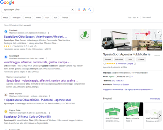This screenshot has height=130, width=163.
Task: Open Spaziospot Di Manzi Carlo a Olbia link
Action: tap(27, 117)
